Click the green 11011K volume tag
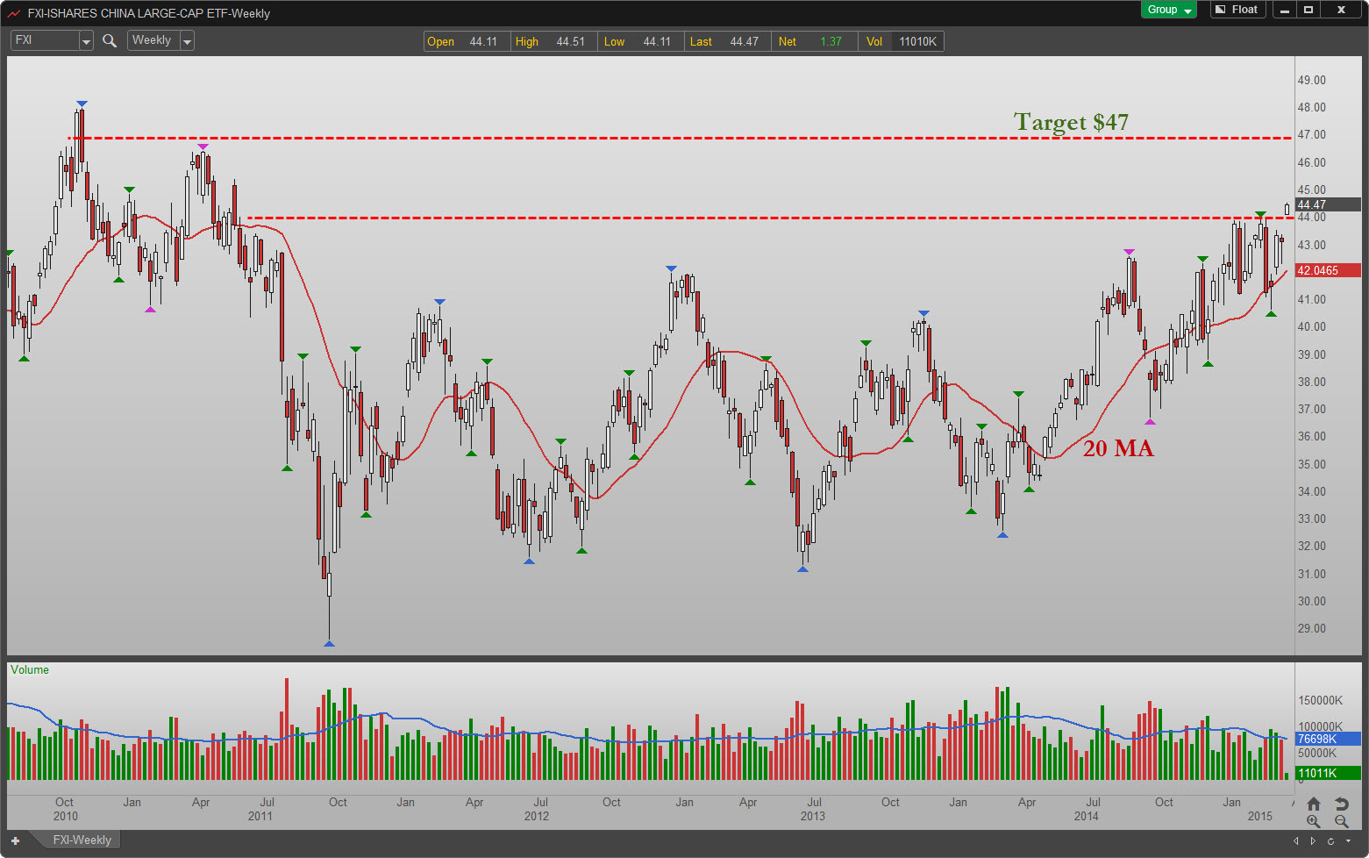 click(x=1328, y=773)
